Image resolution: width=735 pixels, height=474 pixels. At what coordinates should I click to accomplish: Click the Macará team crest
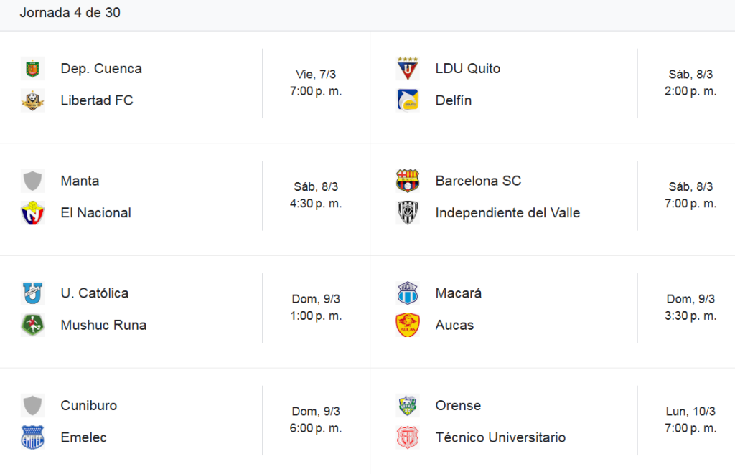408,293
